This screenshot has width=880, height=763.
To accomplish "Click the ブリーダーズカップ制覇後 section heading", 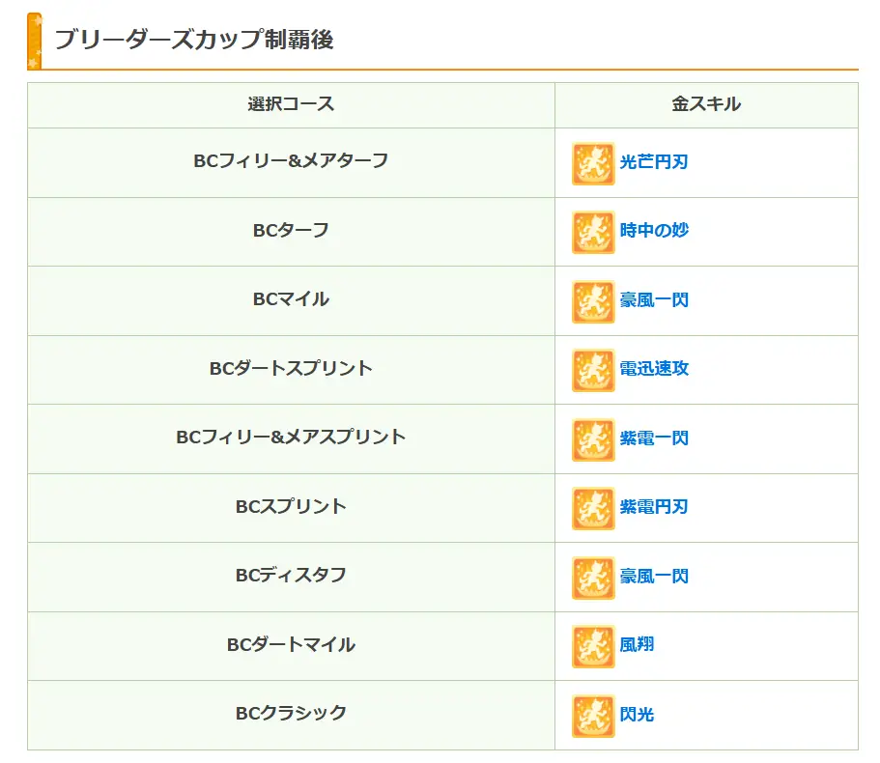I will (x=194, y=41).
